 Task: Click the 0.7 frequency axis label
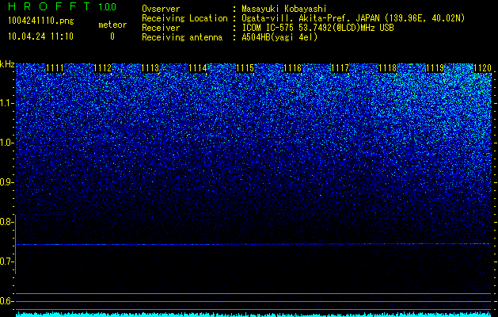pyautogui.click(x=6, y=262)
